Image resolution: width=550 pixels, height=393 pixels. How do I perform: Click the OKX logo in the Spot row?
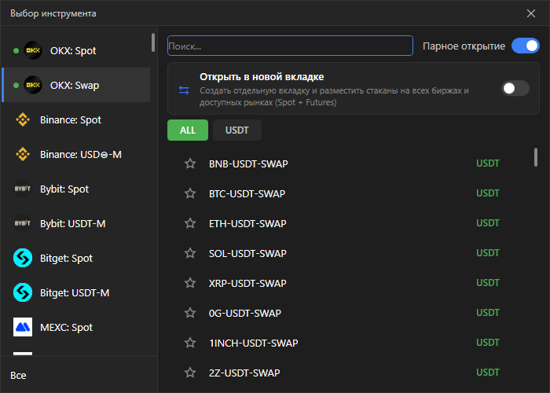33,50
